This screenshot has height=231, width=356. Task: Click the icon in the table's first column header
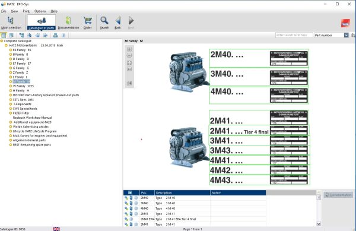[x=130, y=192]
